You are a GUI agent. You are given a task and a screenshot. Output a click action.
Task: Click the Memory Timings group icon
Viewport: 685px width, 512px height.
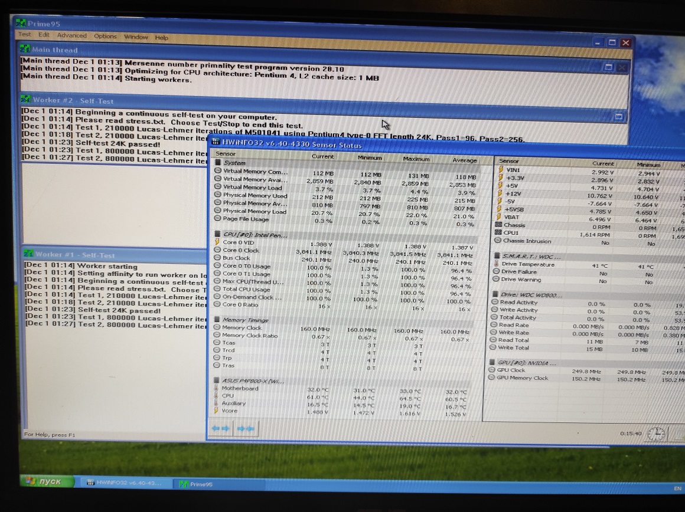(x=217, y=319)
